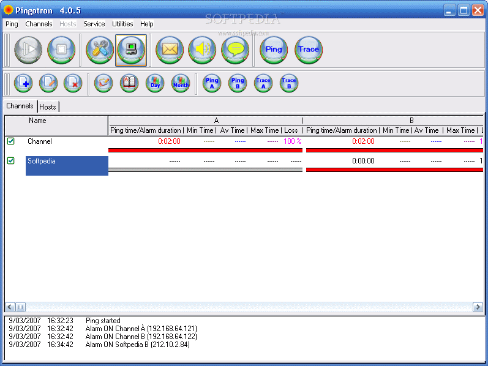
Task: Click A's Min Time column header
Action: [x=200, y=130]
